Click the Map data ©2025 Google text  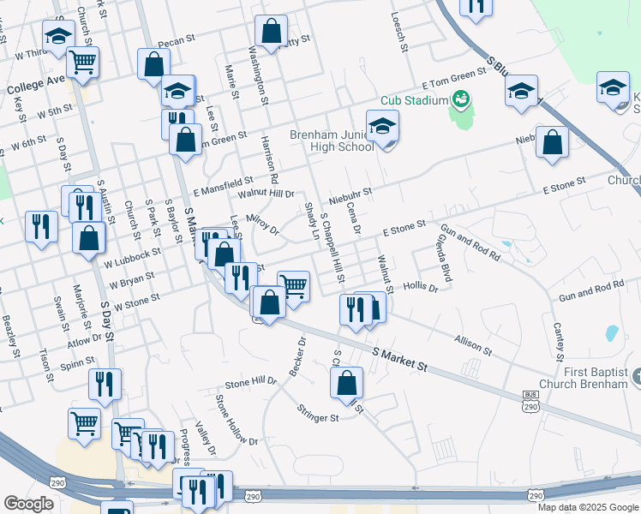click(588, 507)
